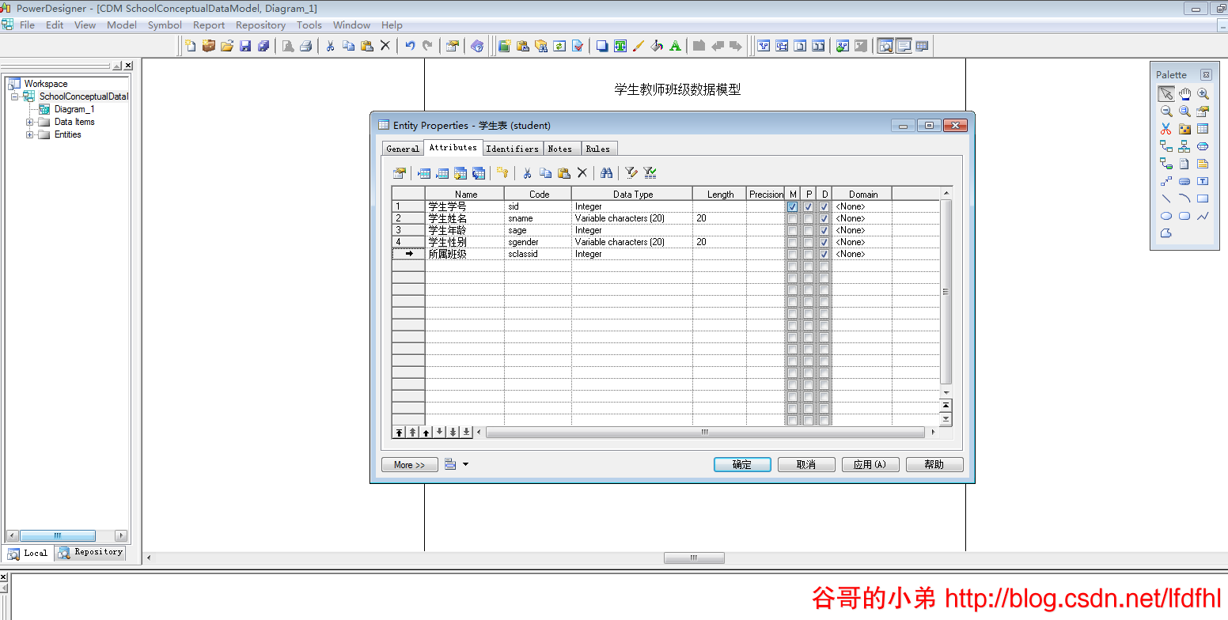The width and height of the screenshot is (1228, 620).
Task: Click the Print icon in main toolbar
Action: (306, 46)
